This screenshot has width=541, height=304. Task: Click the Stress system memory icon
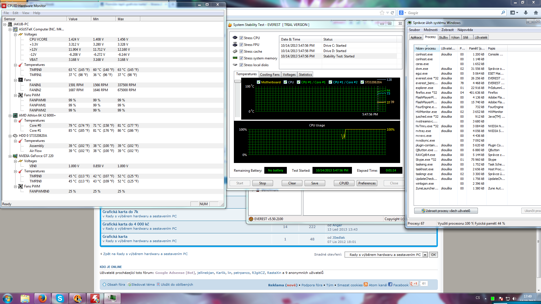[235, 58]
